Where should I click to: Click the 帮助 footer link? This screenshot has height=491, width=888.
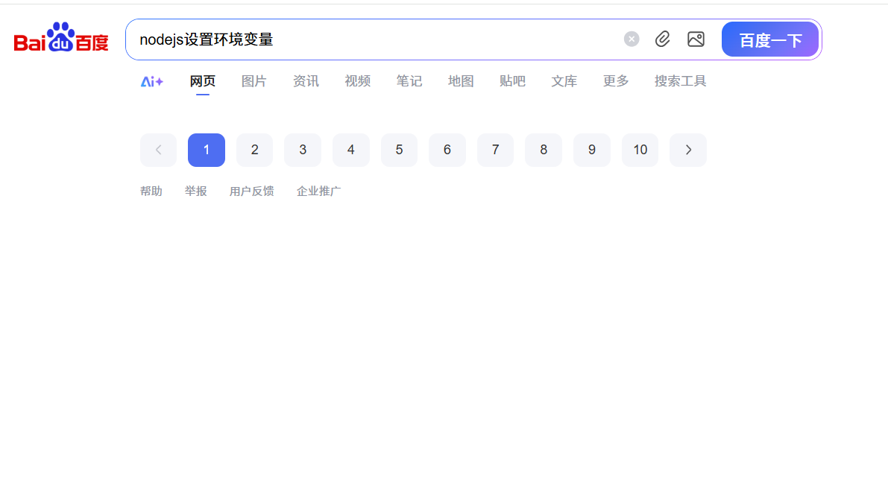(151, 191)
